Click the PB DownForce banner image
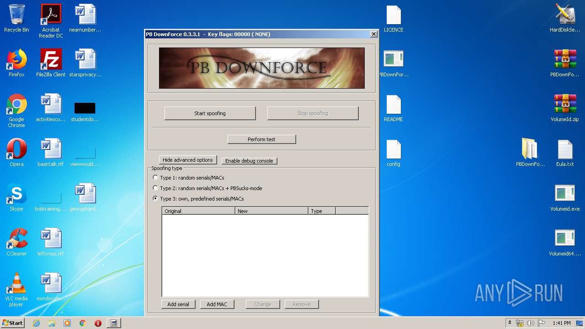 tap(262, 68)
